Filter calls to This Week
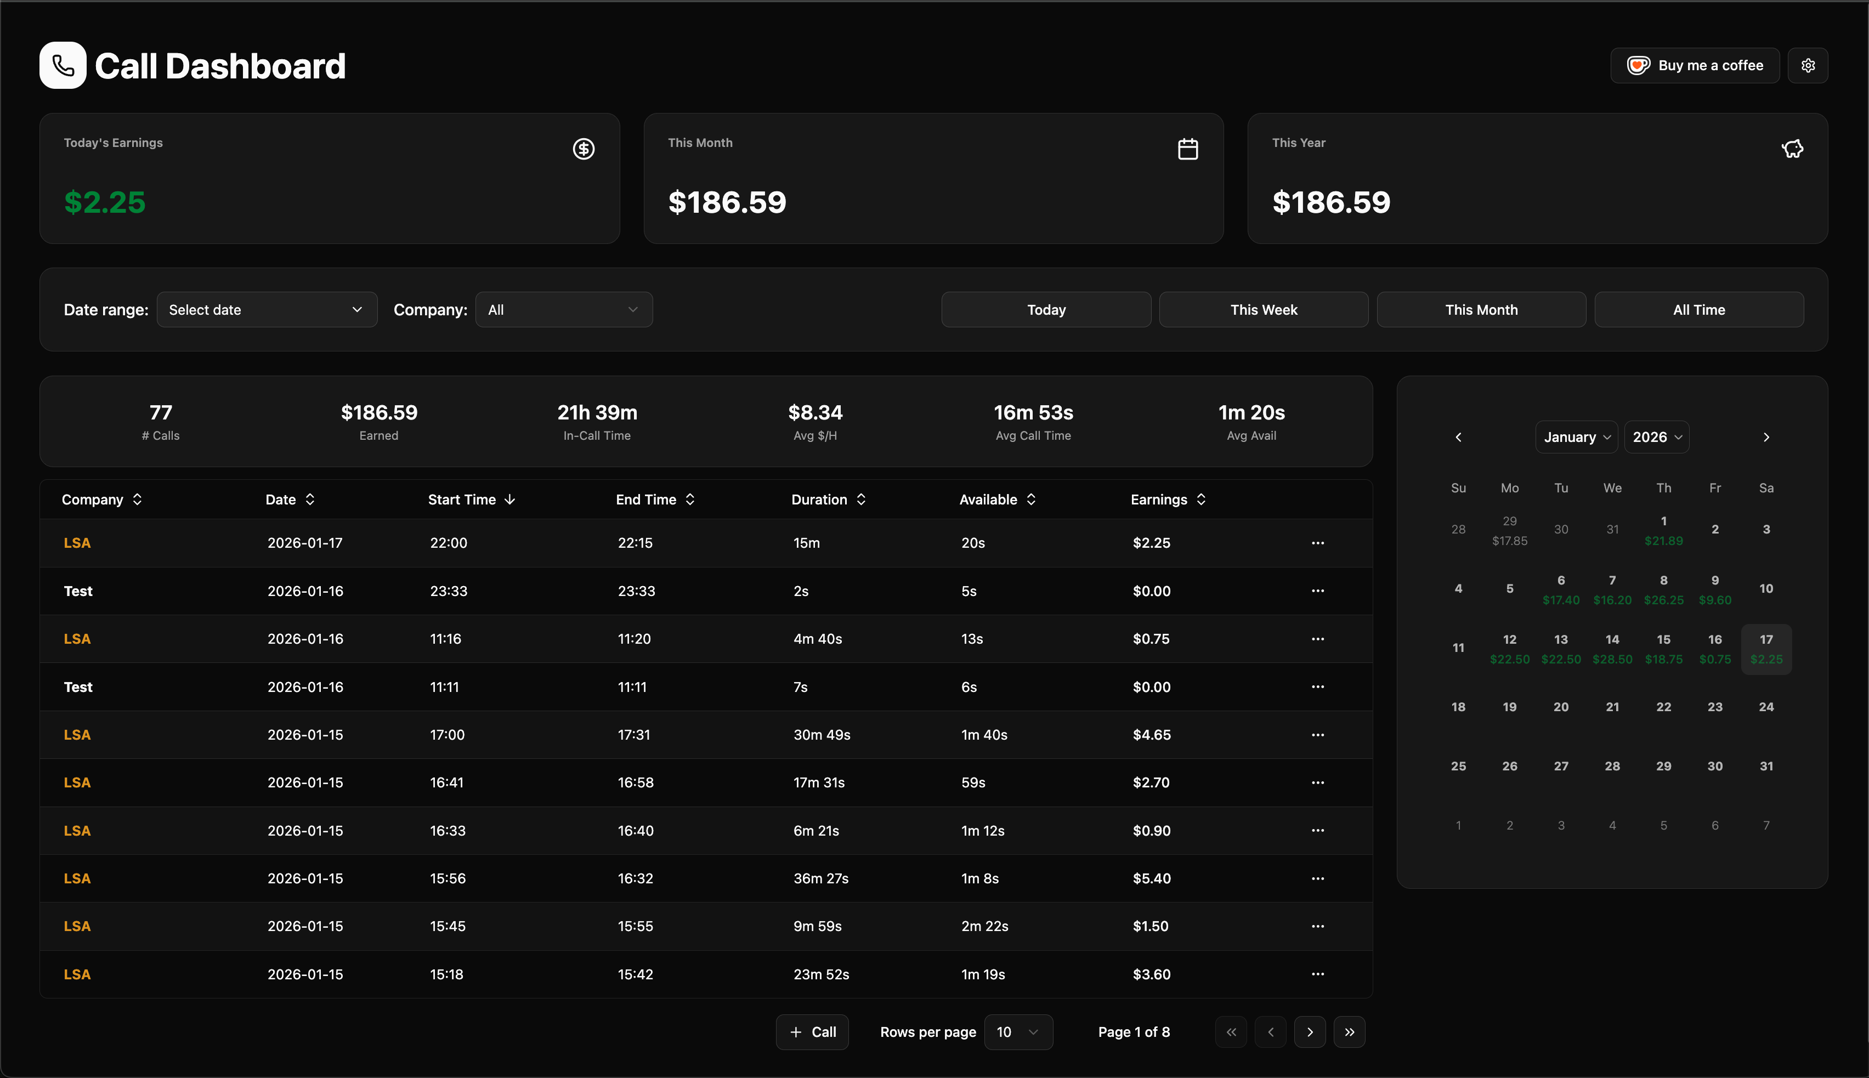The height and width of the screenshot is (1078, 1869). 1264,310
